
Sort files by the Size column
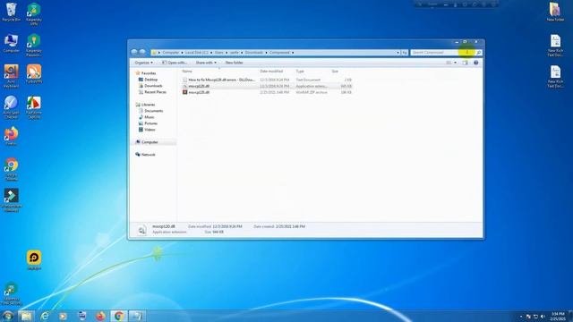click(x=335, y=72)
